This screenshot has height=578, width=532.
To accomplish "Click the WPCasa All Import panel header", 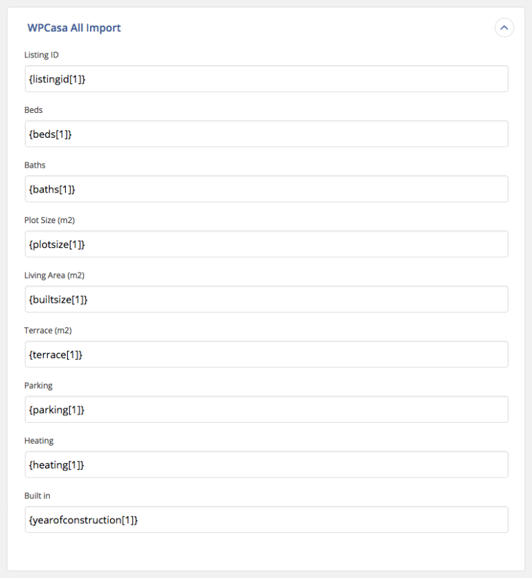I will pyautogui.click(x=73, y=28).
